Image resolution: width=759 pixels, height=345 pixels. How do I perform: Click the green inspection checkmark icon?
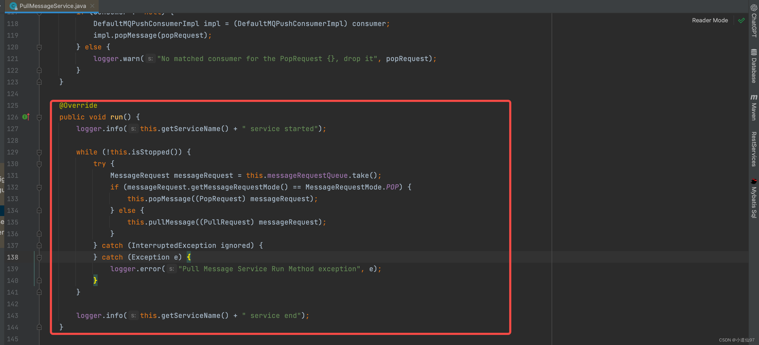pos(741,20)
